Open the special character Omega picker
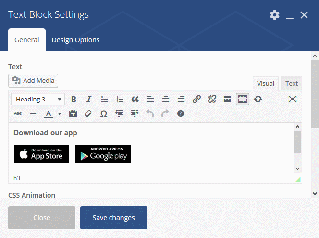The width and height of the screenshot is (319, 238). pos(104,114)
